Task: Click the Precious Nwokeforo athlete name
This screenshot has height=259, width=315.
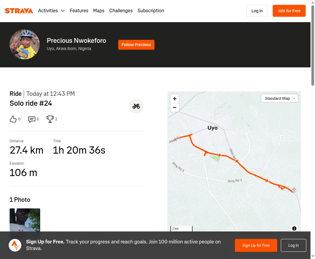Action: (x=76, y=40)
